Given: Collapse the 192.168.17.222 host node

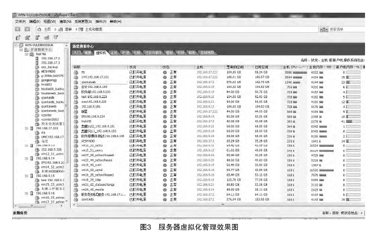Looking at the screenshot, I should click(28, 128).
